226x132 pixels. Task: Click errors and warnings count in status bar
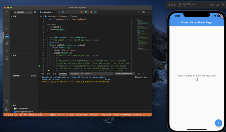9,115
